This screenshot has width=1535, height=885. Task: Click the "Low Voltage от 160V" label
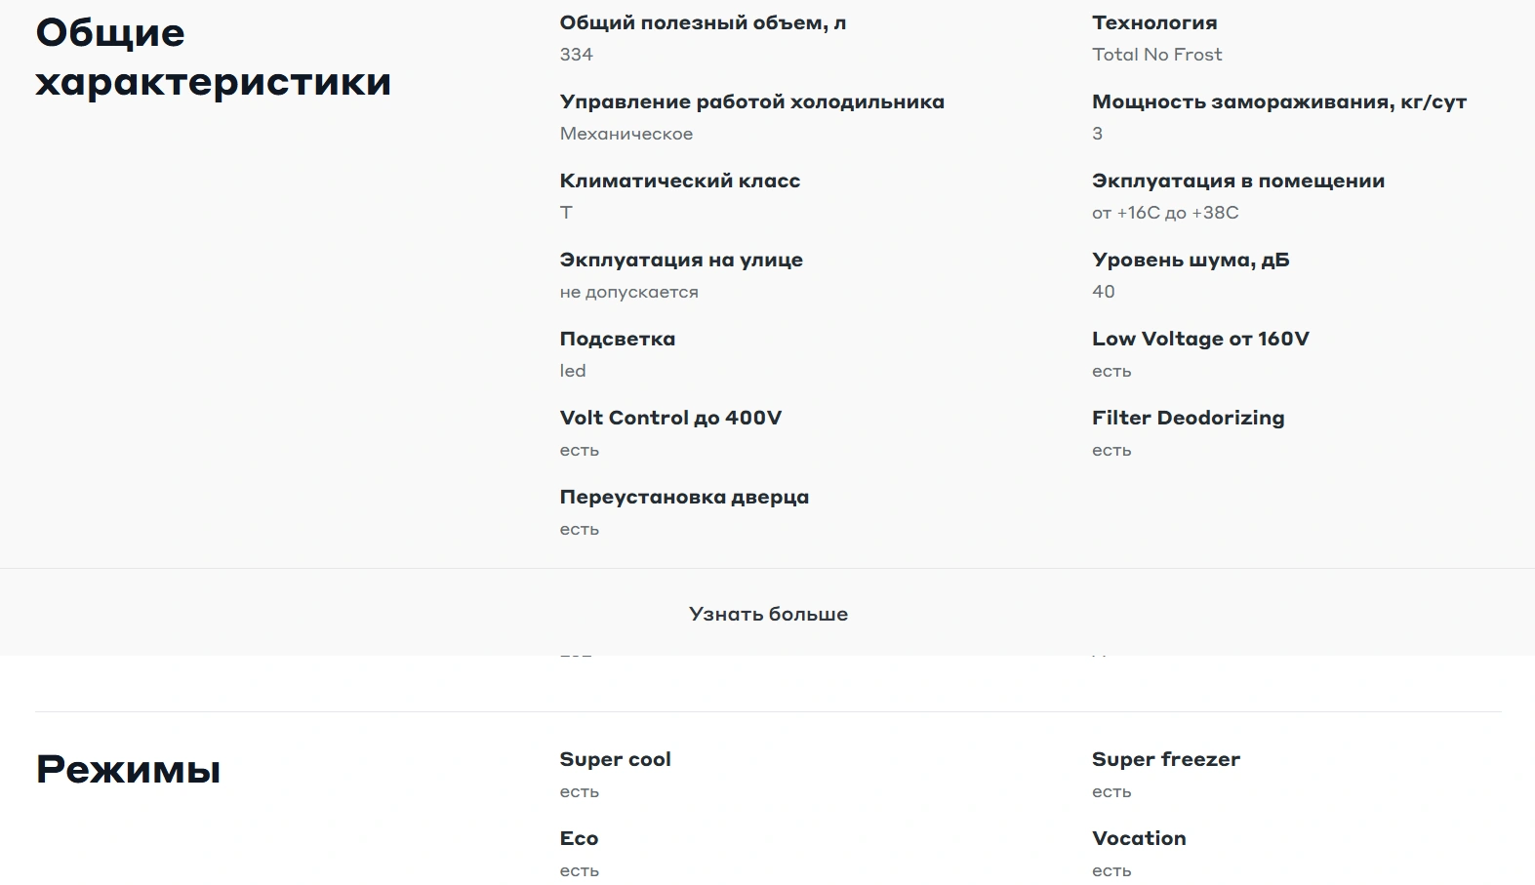click(1200, 339)
